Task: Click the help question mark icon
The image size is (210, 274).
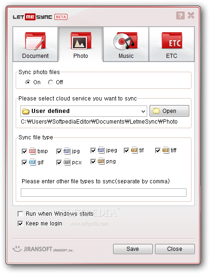Action: [x=180, y=16]
